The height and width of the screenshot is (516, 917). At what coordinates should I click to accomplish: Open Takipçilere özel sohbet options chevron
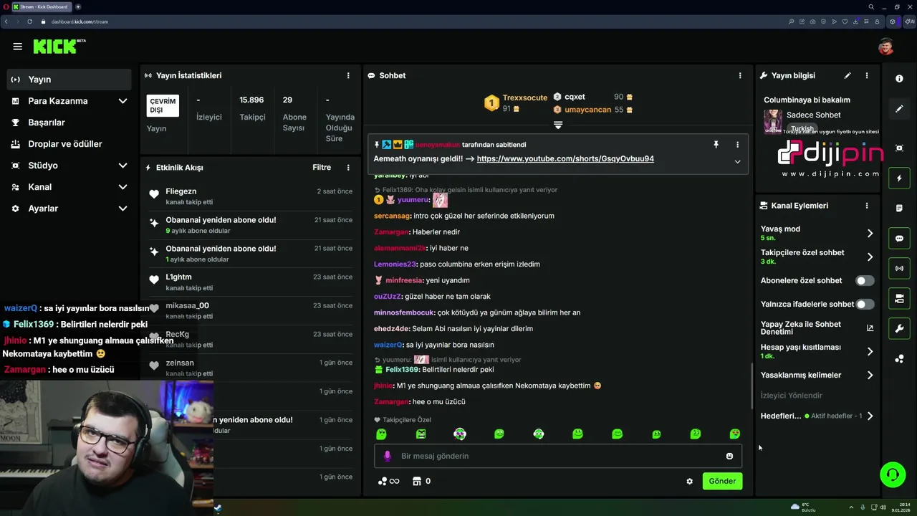(x=870, y=257)
